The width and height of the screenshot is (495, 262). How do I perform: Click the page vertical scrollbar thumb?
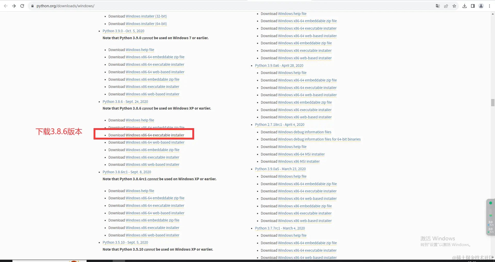coord(493,103)
